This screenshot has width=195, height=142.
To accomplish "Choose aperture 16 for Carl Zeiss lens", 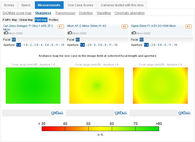I will tap(63, 45).
